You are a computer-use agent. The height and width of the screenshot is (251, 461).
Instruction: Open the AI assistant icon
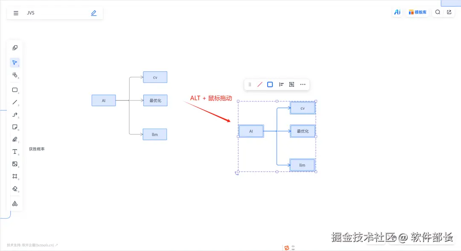point(397,12)
